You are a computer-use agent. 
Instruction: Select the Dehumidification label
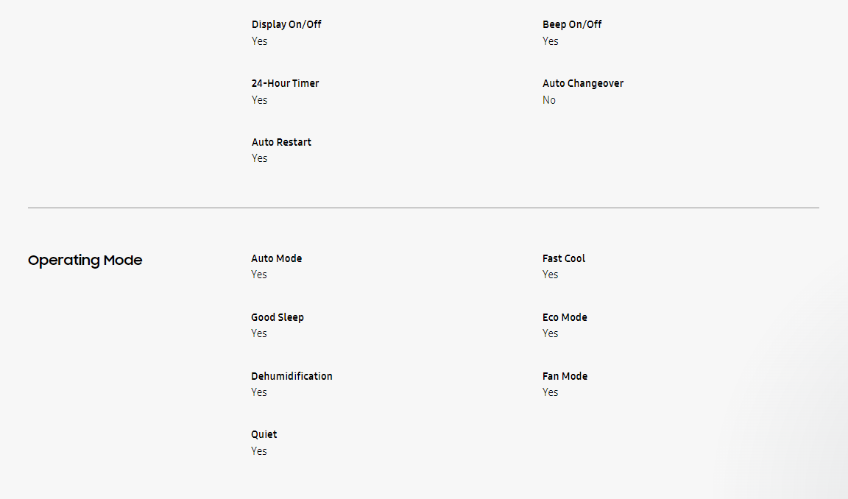(291, 376)
